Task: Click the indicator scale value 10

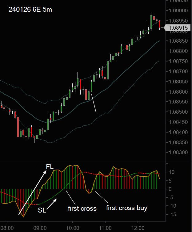Action: click(171, 172)
